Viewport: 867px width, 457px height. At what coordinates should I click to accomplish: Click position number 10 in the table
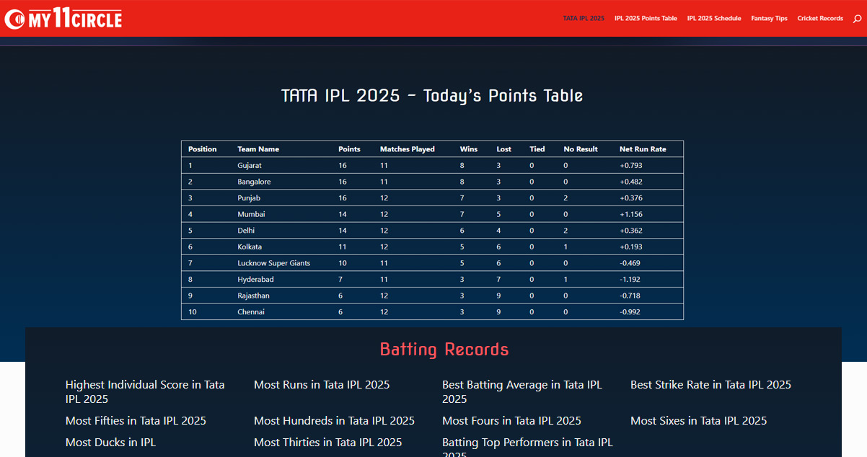192,312
